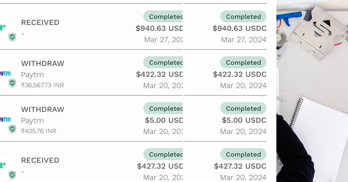This screenshot has width=348, height=182.
Task: Click the verified shield under ₹36,567.73 Paytm withdrawal logo
Action: pyautogui.click(x=12, y=83)
